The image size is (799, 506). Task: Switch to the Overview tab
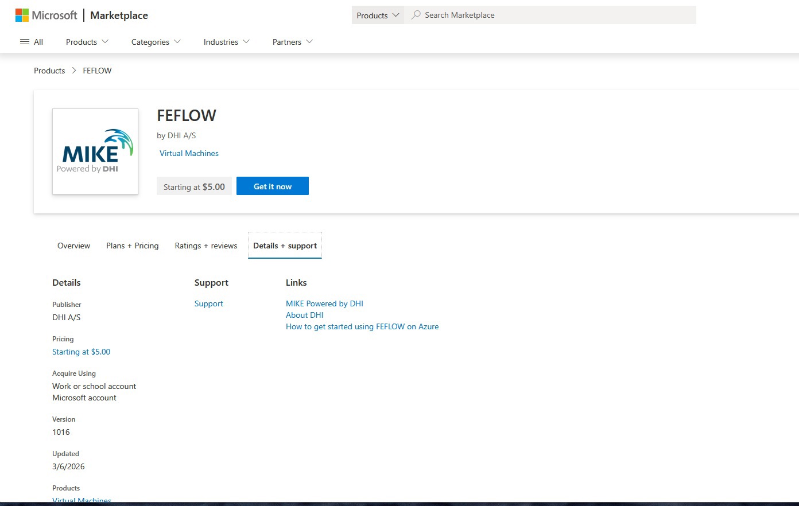(x=73, y=246)
